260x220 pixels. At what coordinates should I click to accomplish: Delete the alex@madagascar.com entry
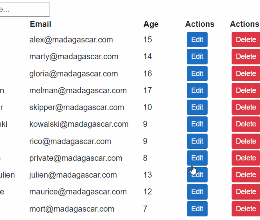pyautogui.click(x=246, y=40)
